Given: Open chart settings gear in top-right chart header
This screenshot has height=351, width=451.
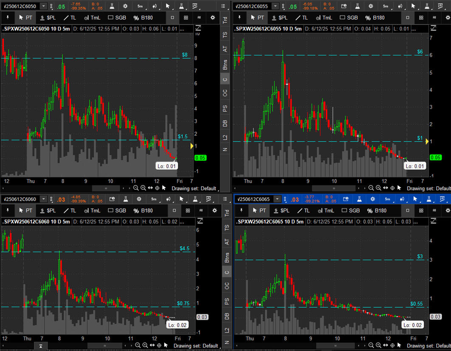Looking at the screenshot, I should click(372, 6).
